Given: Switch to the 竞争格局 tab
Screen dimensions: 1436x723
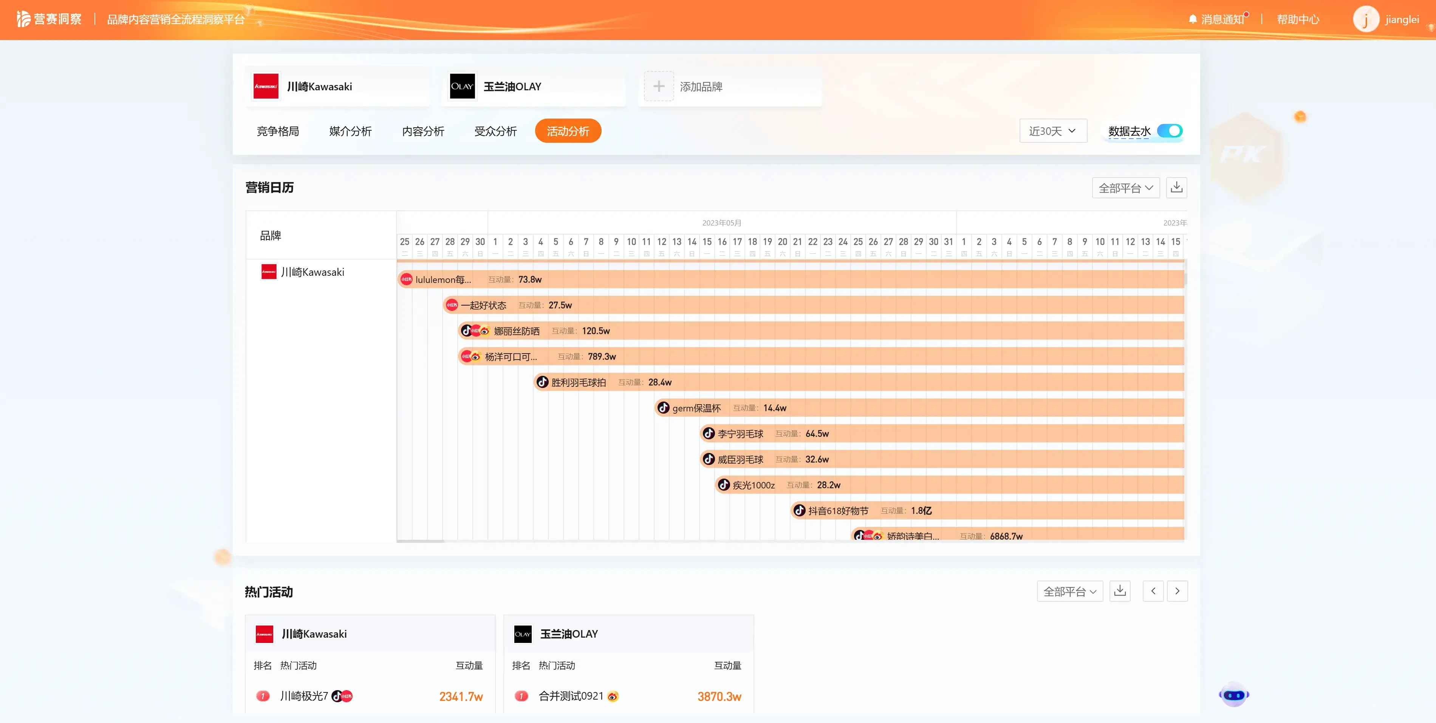Looking at the screenshot, I should click(278, 131).
